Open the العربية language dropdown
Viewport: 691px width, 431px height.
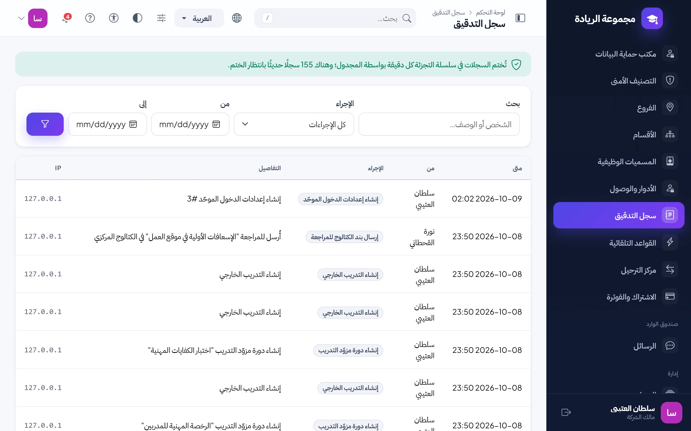[x=199, y=18]
